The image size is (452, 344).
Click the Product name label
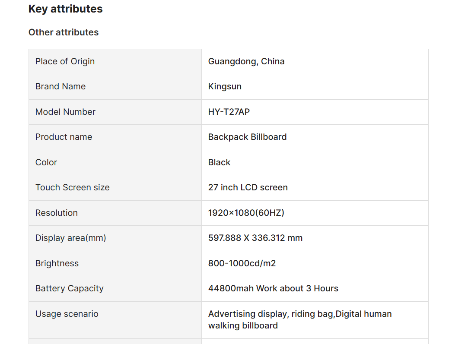(x=64, y=137)
